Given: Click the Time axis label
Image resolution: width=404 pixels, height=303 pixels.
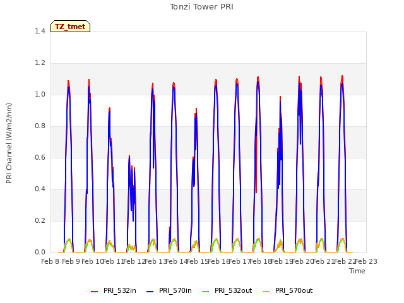Looking at the screenshot, I should (x=357, y=271).
